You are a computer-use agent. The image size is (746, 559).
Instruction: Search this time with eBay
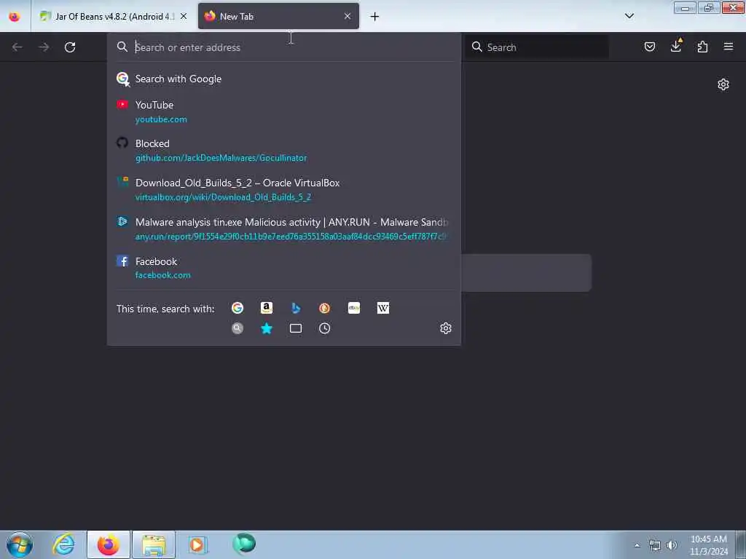point(354,308)
